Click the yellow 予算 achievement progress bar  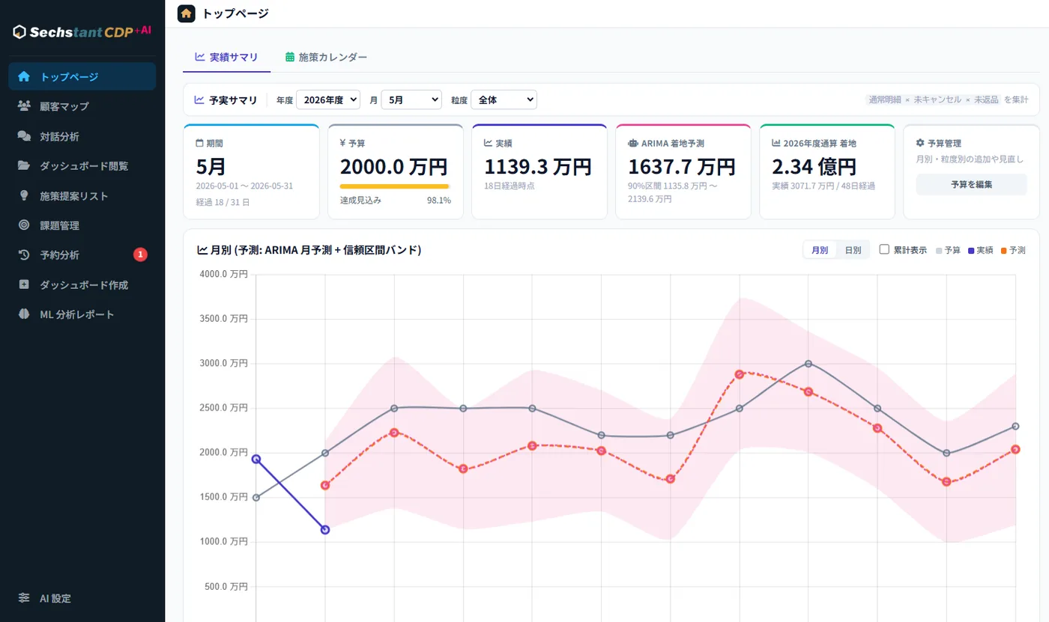click(x=395, y=186)
